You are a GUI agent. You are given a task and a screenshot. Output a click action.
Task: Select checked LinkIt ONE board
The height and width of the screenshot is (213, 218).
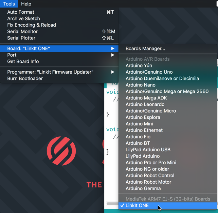tap(167, 206)
